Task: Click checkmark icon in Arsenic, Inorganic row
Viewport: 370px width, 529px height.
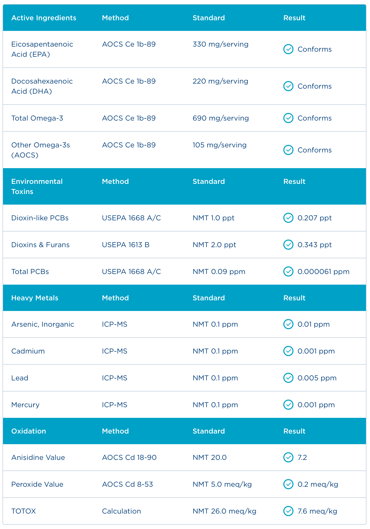Action: coord(288,324)
